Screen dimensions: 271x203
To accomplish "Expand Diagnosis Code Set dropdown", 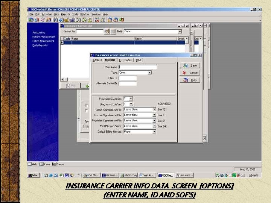I will point(131,104).
